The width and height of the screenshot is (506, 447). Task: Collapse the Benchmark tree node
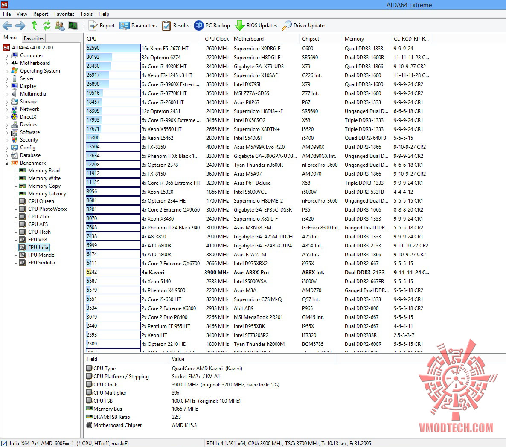7,163
